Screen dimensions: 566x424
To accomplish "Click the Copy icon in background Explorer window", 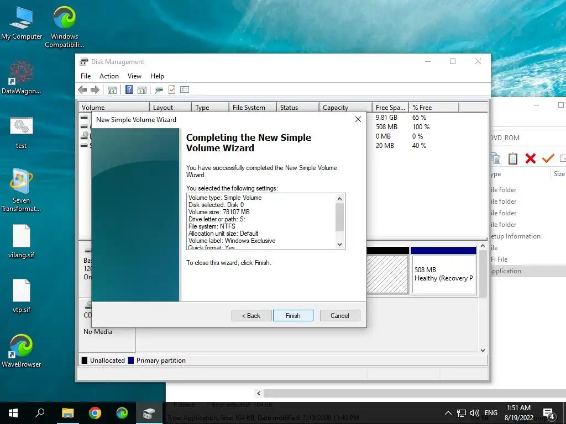I will pos(496,158).
